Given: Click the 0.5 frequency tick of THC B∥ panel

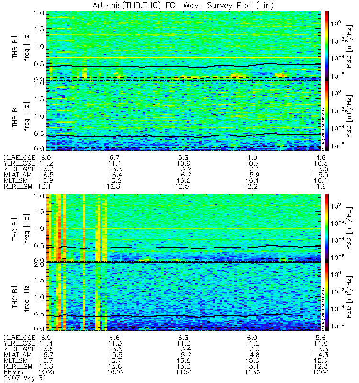Looking at the screenshot, I should coord(39,314).
